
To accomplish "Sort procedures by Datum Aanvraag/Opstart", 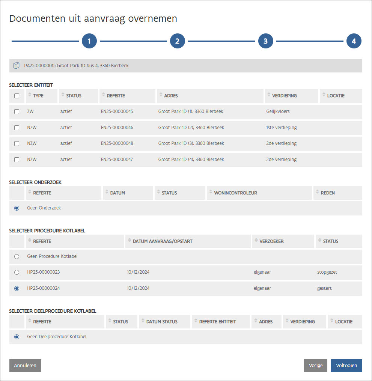I will point(162,241).
